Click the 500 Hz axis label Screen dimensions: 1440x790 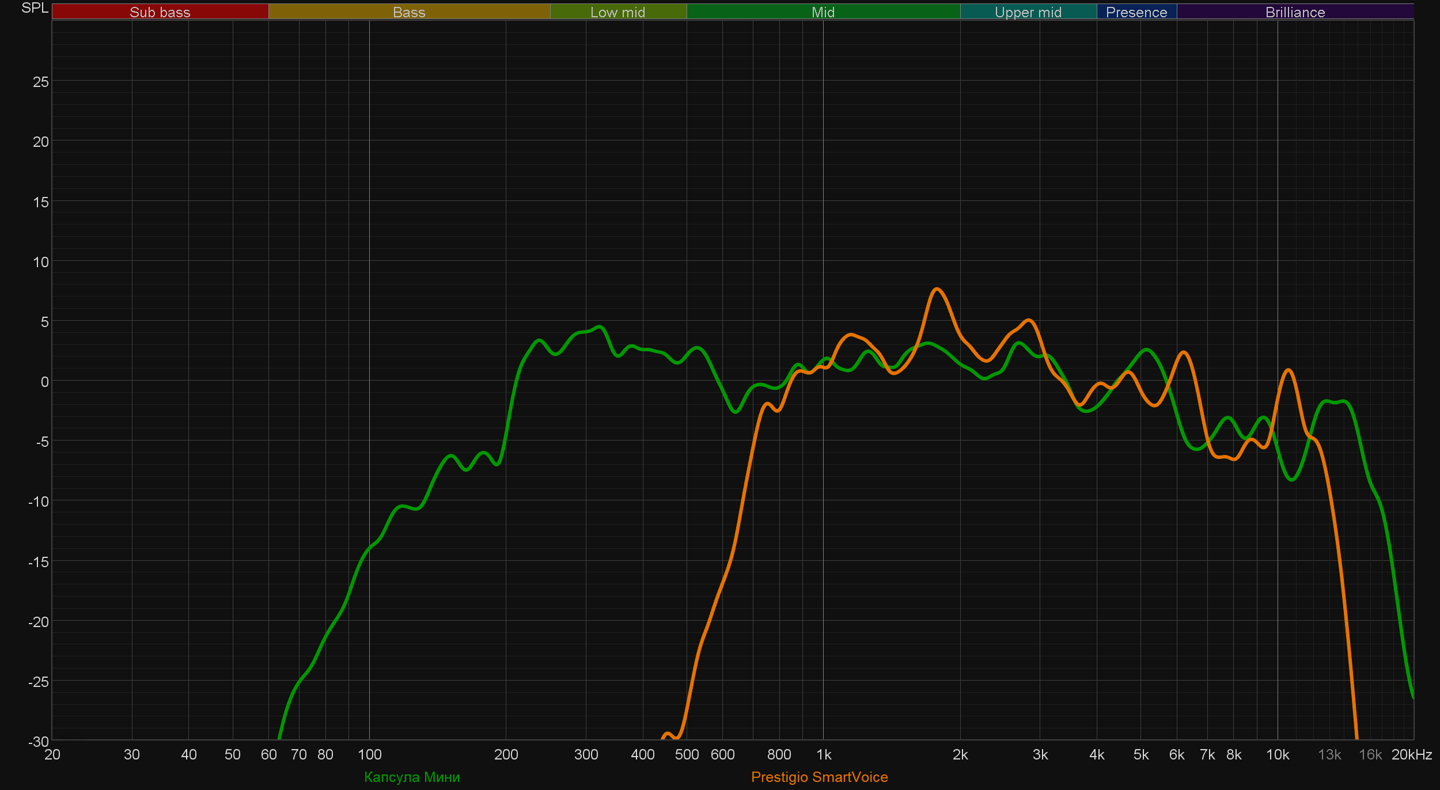point(687,754)
